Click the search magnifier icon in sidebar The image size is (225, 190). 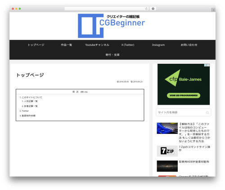(x=207, y=113)
